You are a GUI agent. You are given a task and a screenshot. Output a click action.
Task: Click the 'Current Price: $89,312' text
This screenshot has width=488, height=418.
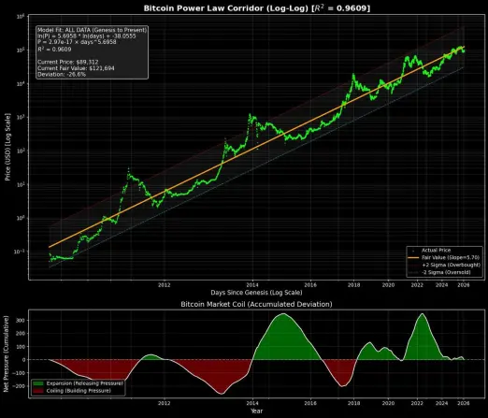68,62
